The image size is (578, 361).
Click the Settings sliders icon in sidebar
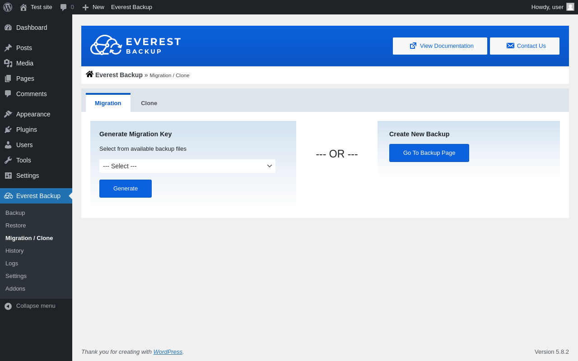[x=8, y=176]
